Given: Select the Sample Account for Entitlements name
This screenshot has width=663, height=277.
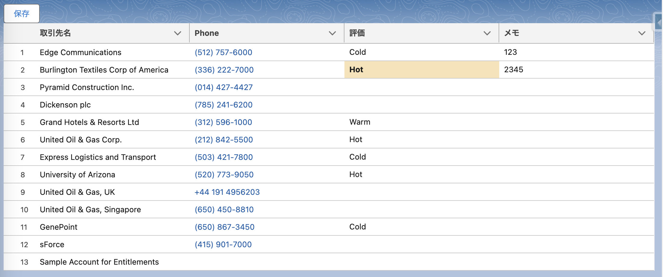Looking at the screenshot, I should (x=99, y=262).
